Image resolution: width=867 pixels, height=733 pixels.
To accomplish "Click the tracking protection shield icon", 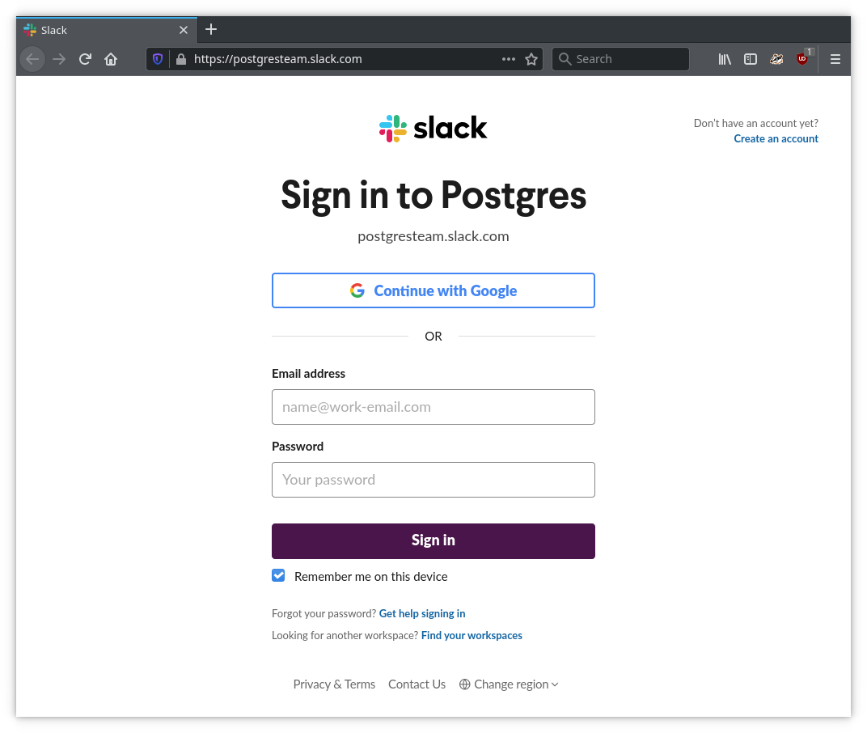I will (x=159, y=59).
